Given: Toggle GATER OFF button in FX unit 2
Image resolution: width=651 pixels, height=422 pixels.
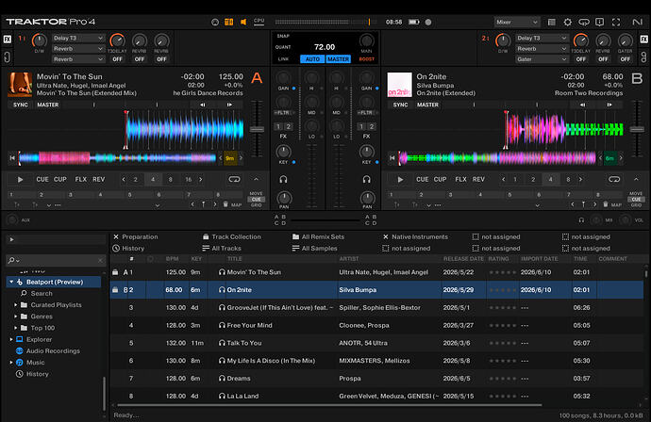Looking at the screenshot, I should [x=625, y=59].
